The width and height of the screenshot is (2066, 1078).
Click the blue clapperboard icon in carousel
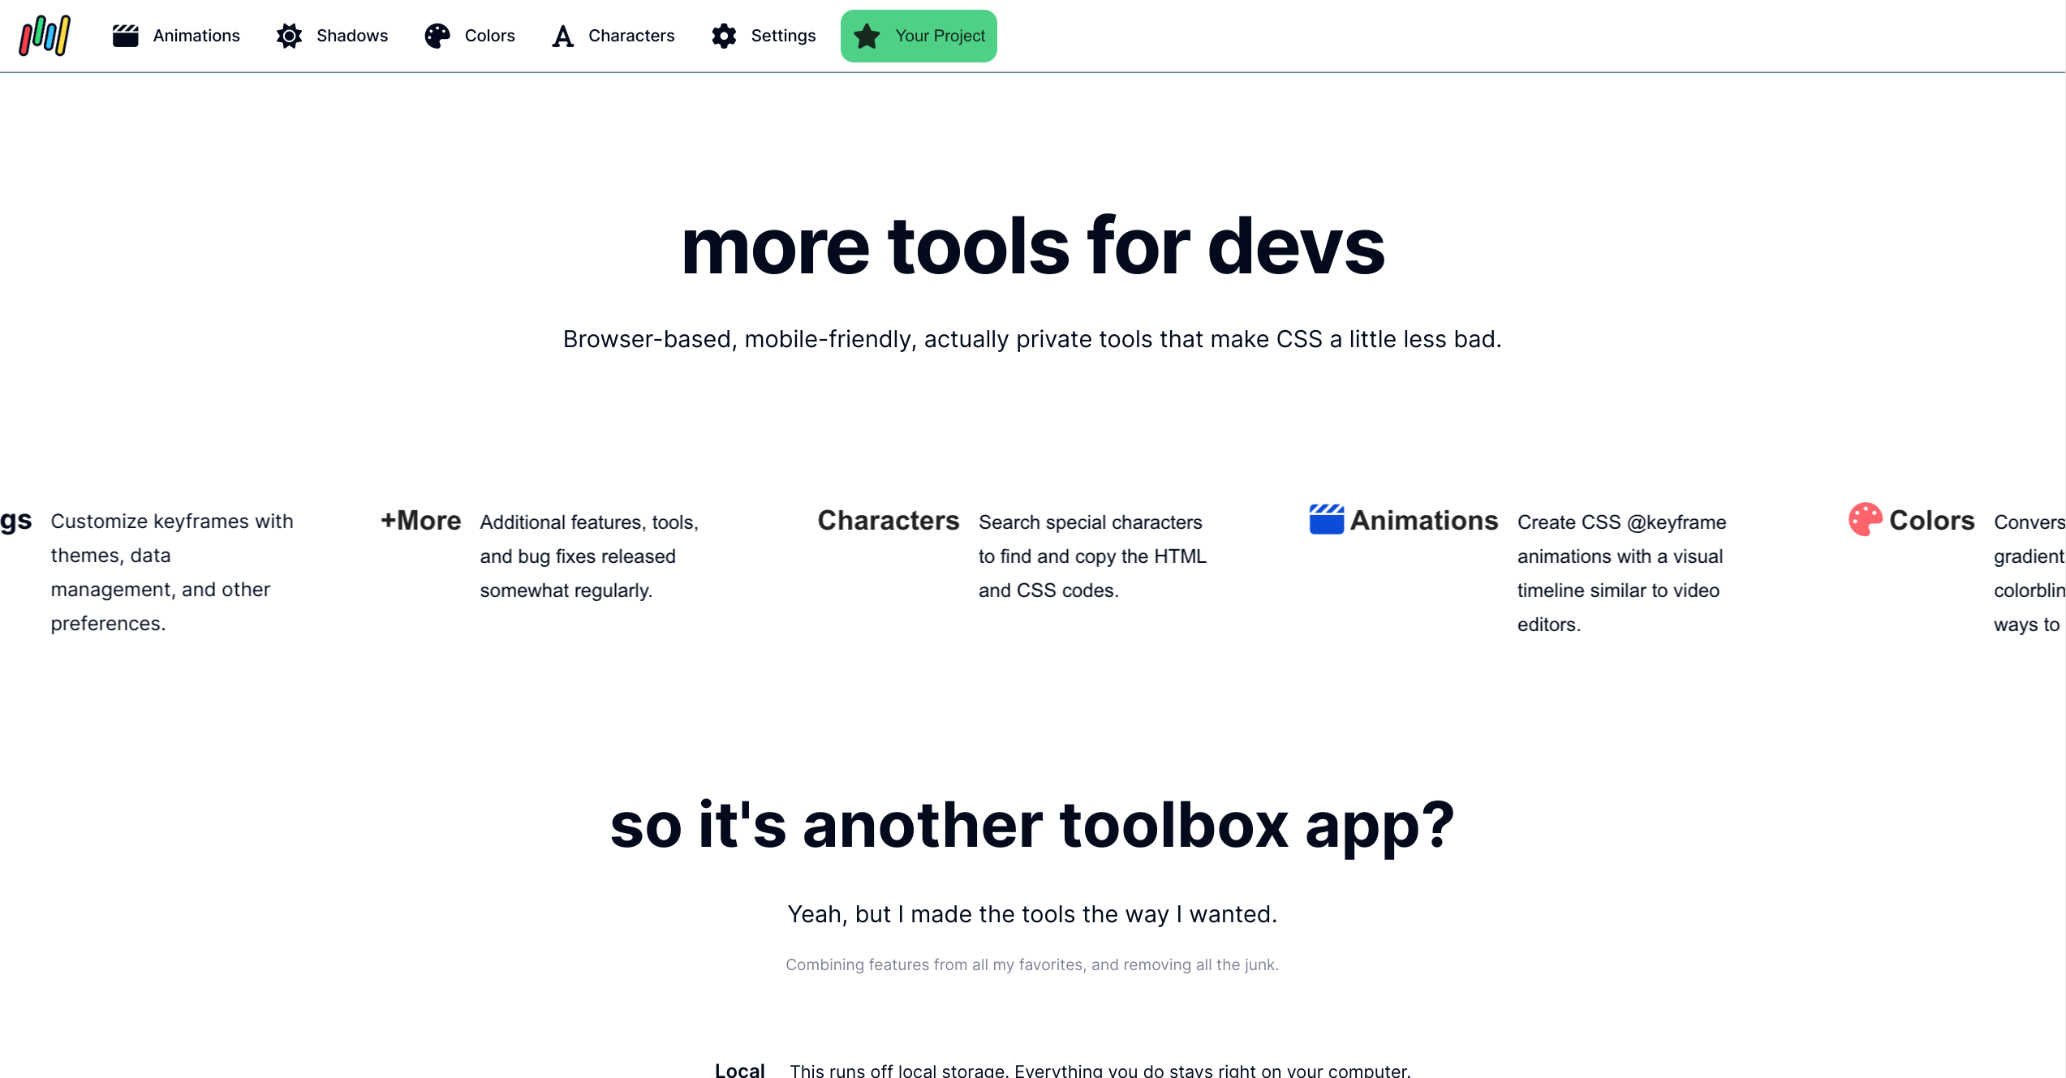pyautogui.click(x=1326, y=519)
